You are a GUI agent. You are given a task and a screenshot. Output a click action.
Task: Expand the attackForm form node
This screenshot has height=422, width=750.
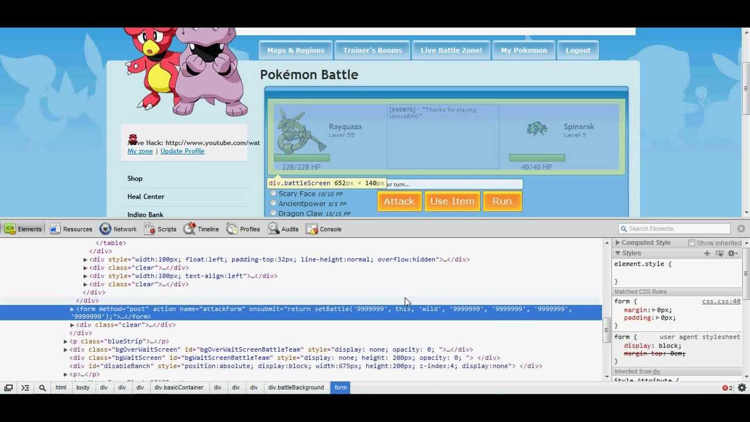(x=72, y=309)
